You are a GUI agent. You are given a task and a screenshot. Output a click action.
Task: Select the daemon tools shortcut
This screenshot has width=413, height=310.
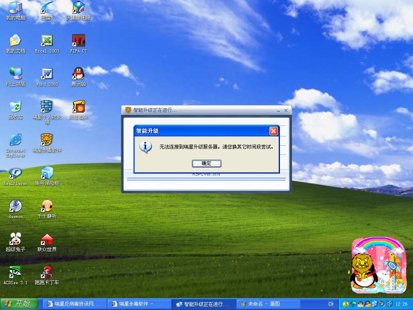[16, 209]
